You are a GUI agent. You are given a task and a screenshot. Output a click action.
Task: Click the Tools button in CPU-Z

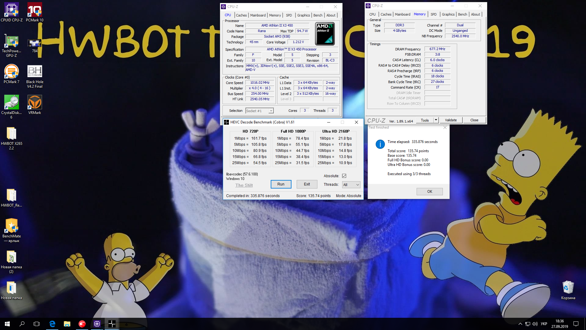[425, 120]
